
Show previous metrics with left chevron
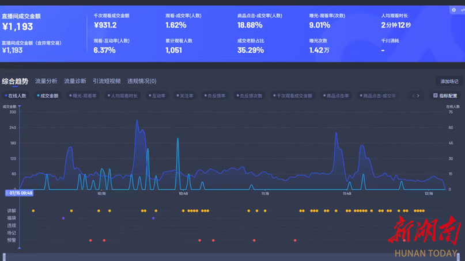tap(413, 95)
